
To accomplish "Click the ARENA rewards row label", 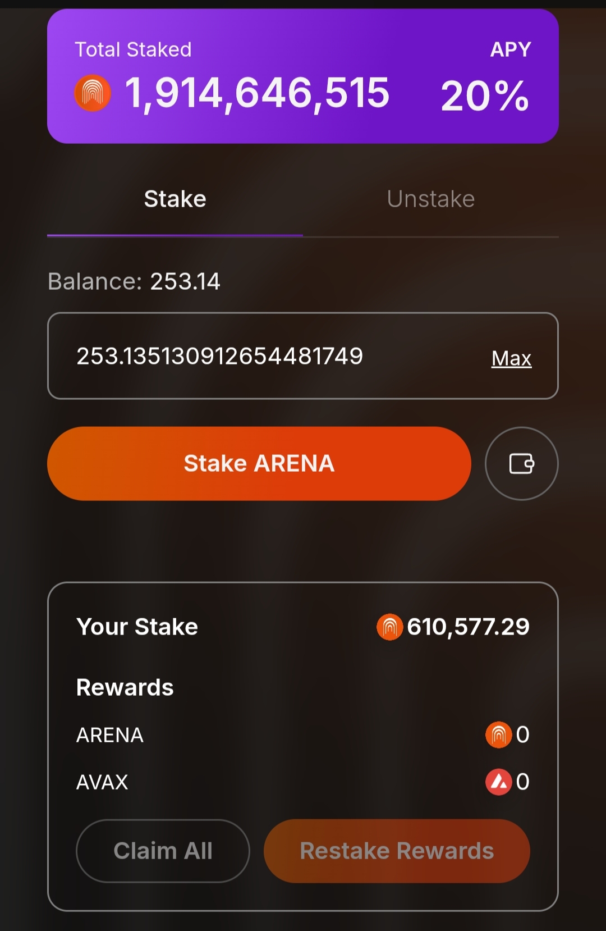I will tap(110, 734).
